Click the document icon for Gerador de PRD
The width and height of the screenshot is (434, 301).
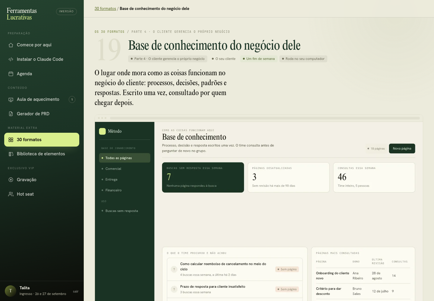[x=11, y=114]
